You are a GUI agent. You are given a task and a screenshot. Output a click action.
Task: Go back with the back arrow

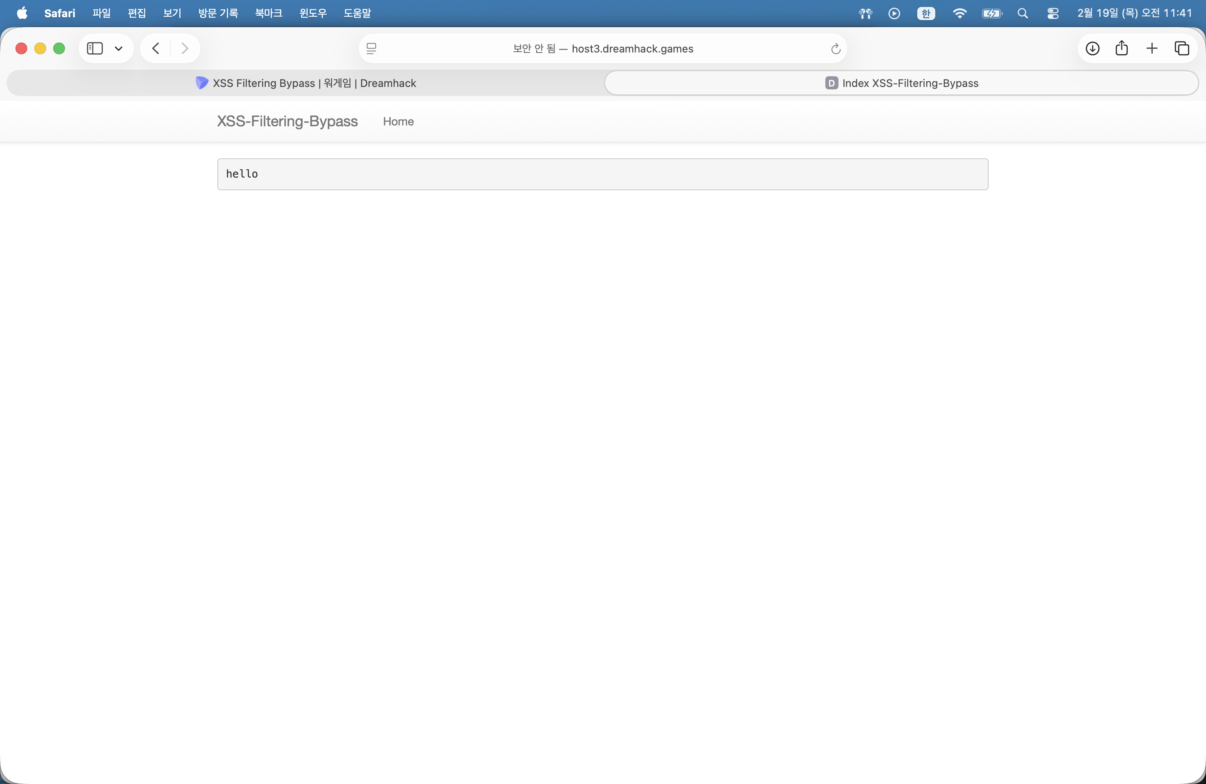156,49
